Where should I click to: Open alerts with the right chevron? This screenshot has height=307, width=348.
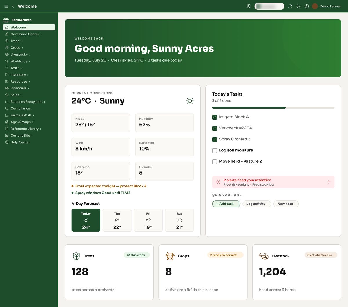(x=329, y=182)
